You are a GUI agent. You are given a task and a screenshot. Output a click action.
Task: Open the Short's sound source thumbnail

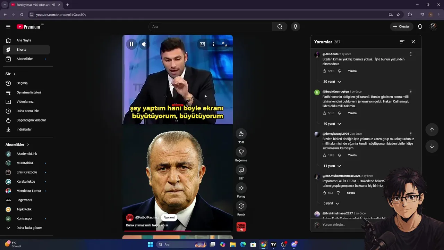click(241, 227)
